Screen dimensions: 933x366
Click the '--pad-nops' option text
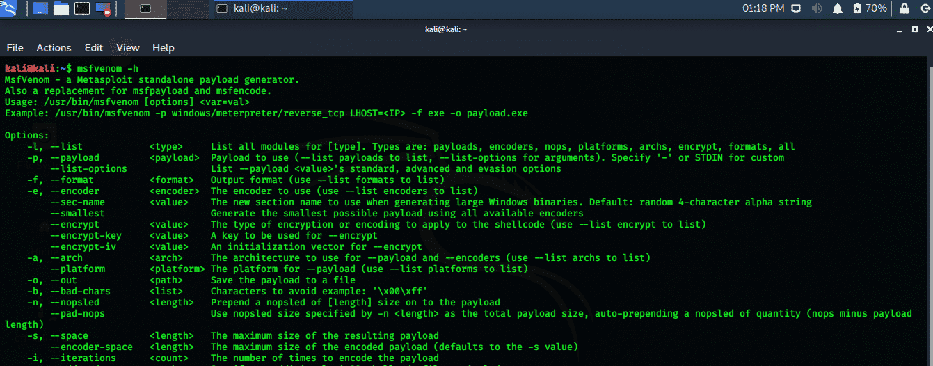click(77, 314)
